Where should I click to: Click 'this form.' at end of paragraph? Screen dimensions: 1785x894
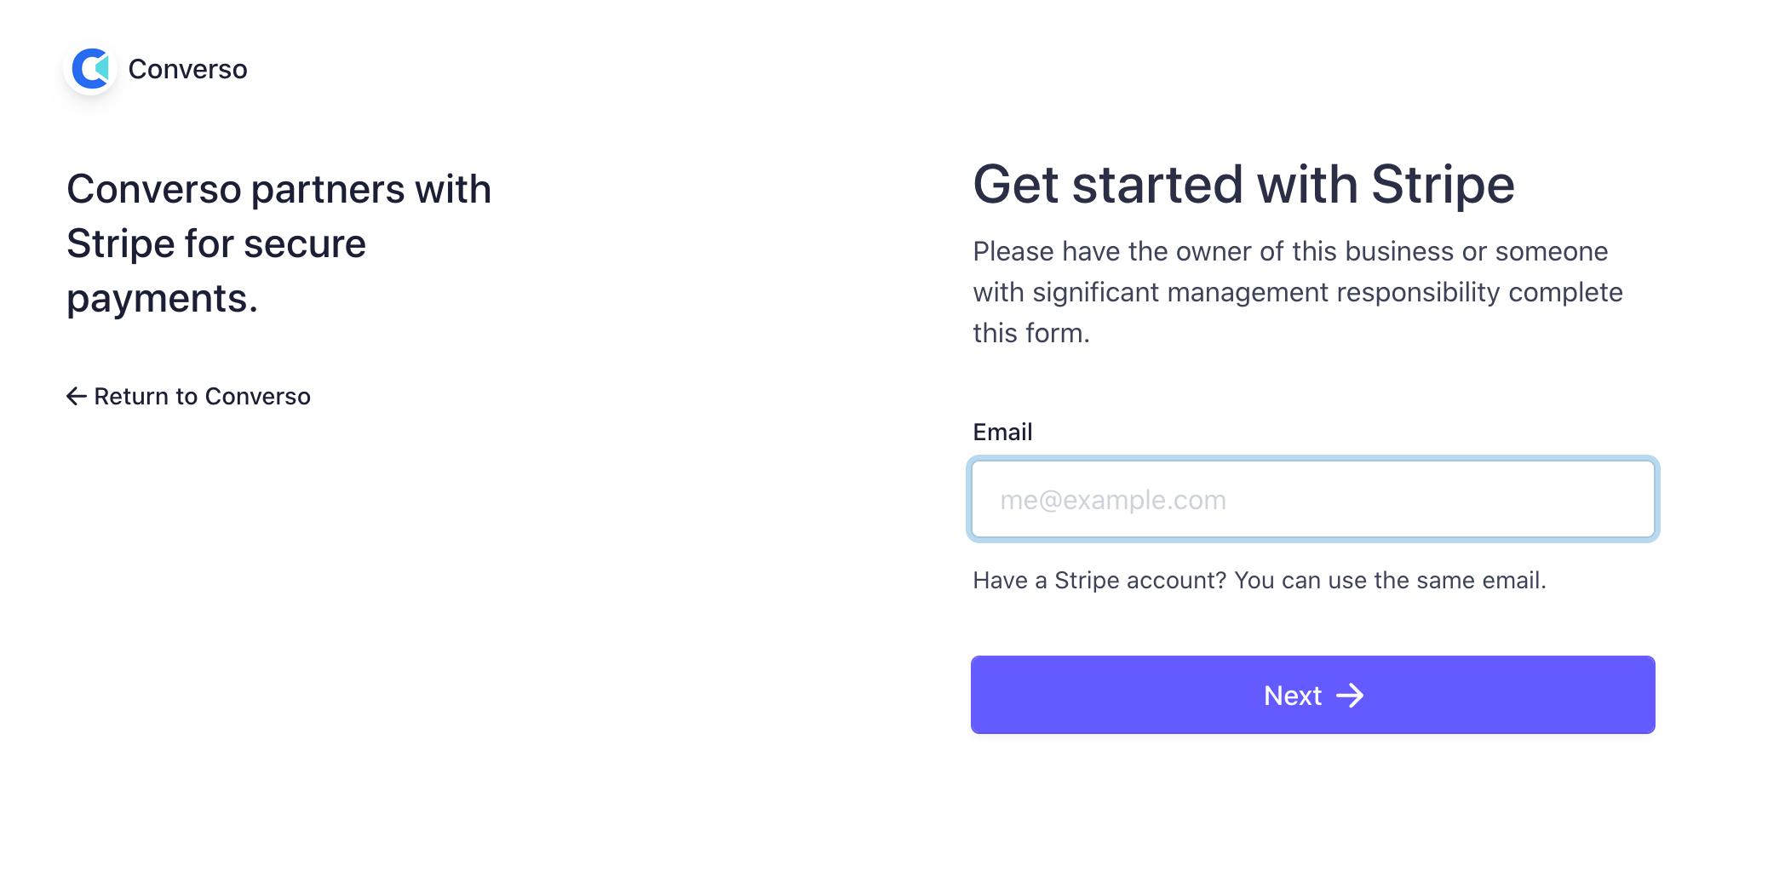[x=1031, y=333]
